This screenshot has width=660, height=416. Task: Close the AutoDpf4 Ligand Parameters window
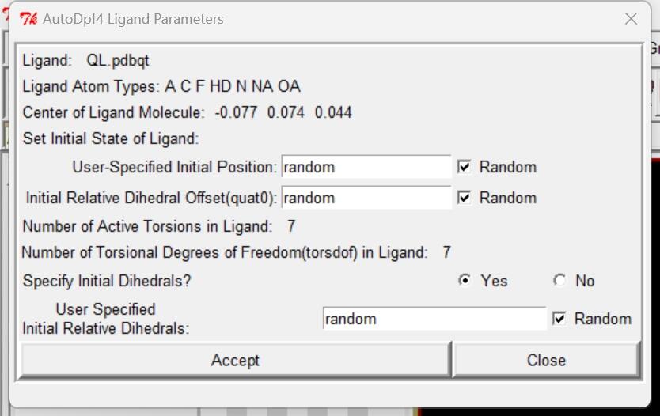[631, 19]
